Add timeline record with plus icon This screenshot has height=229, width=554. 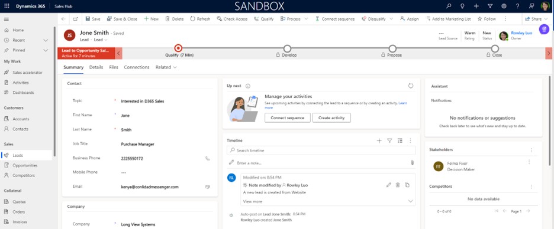[379, 140]
